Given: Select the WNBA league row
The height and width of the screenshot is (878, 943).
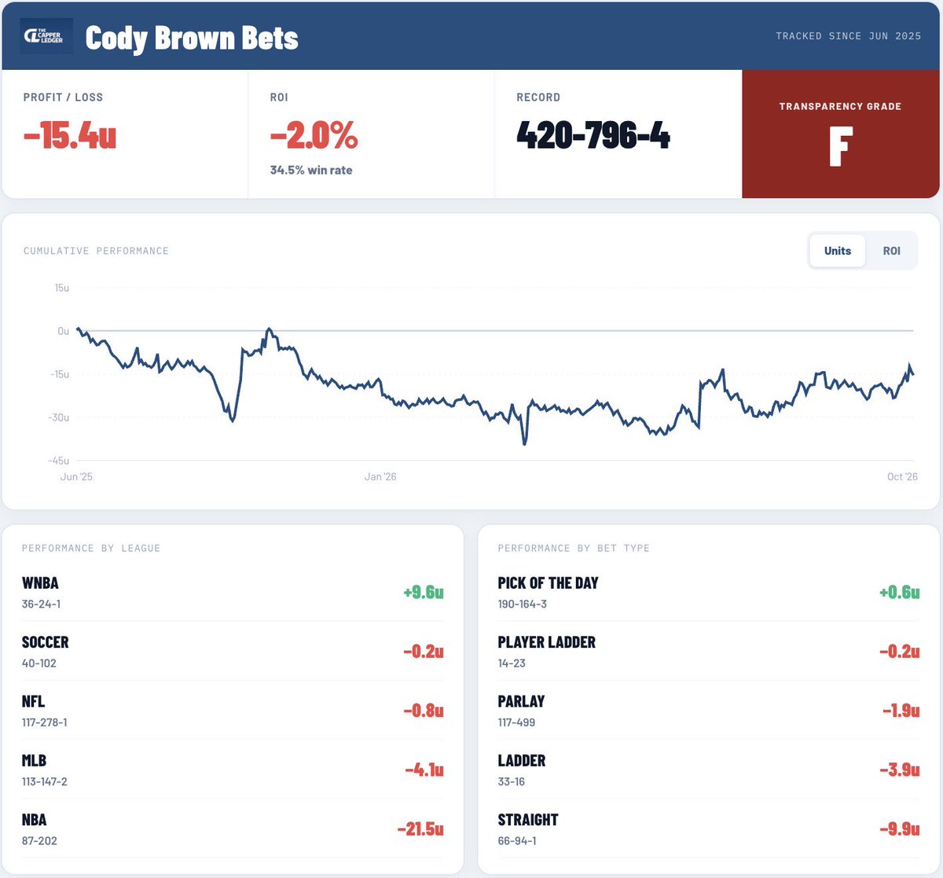Looking at the screenshot, I should pyautogui.click(x=233, y=592).
